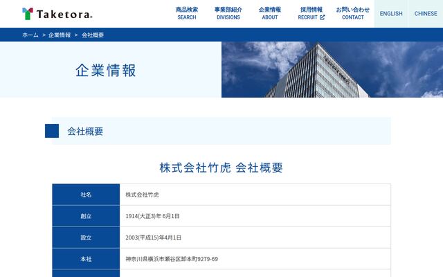This screenshot has width=443, height=277.
Task: Click the 株式会社竹虎 company name cell
Action: pos(255,195)
